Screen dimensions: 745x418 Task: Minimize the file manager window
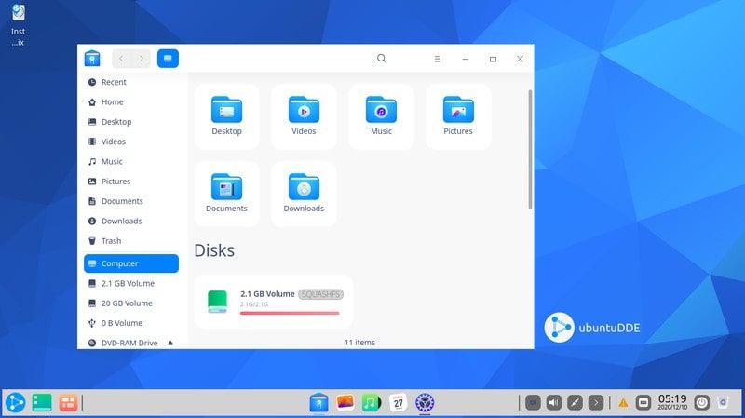(x=466, y=59)
